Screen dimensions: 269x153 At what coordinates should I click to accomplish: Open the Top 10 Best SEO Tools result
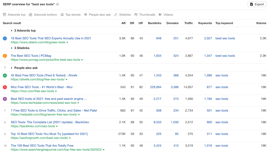point(49,134)
